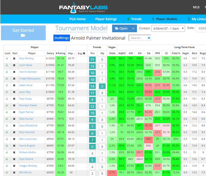Open the Trends menu item
This screenshot has width=206, height=176.
[136, 19]
